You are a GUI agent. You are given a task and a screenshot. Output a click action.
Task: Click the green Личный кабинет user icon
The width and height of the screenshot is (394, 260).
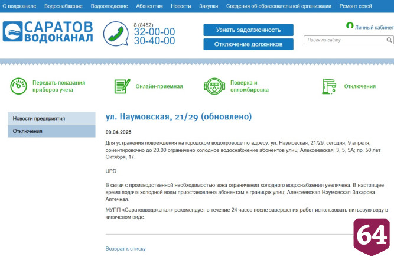(350, 25)
